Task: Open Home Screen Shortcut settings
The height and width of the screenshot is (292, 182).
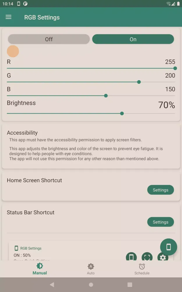Action: (160, 190)
